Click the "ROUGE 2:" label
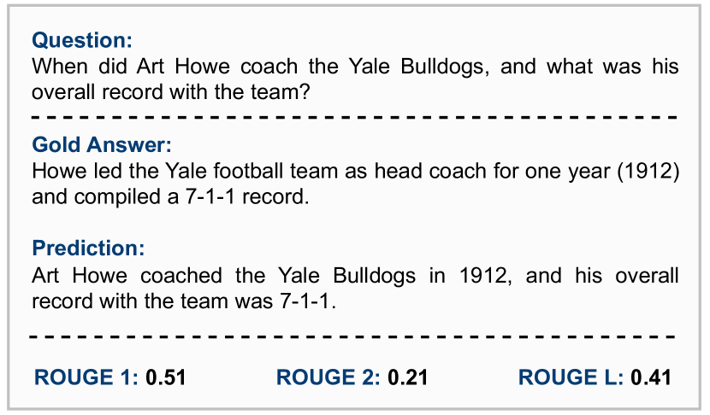Viewport: 710px width, 415px height. pyautogui.click(x=328, y=377)
